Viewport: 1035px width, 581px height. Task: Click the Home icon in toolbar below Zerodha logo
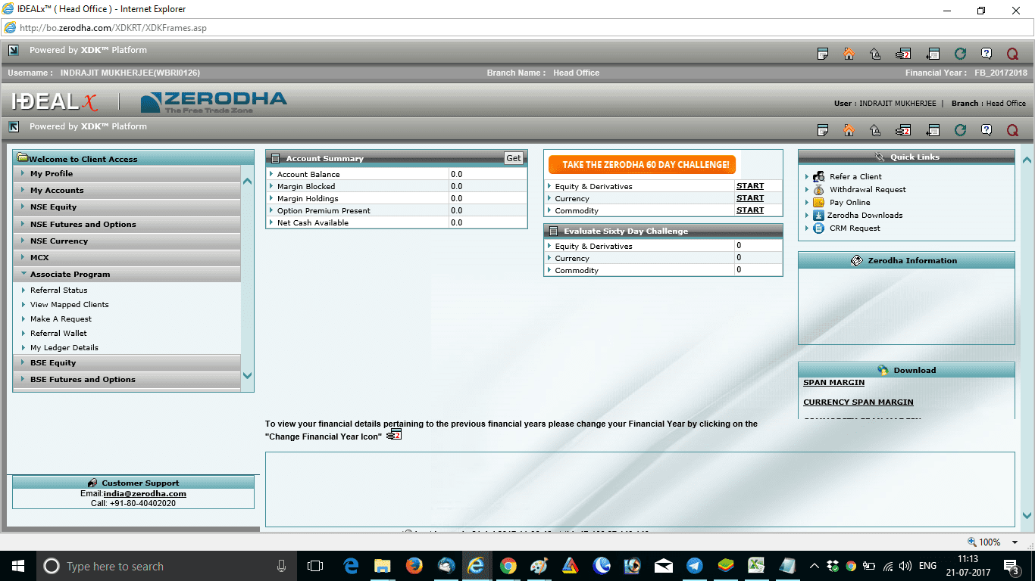coord(849,130)
